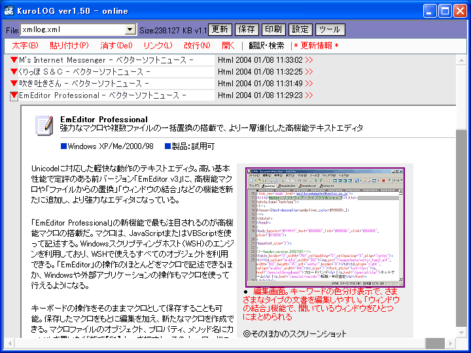Choose 貼り付け(P) paste command
Screen dimensions: 471x353
pyautogui.click(x=69, y=46)
